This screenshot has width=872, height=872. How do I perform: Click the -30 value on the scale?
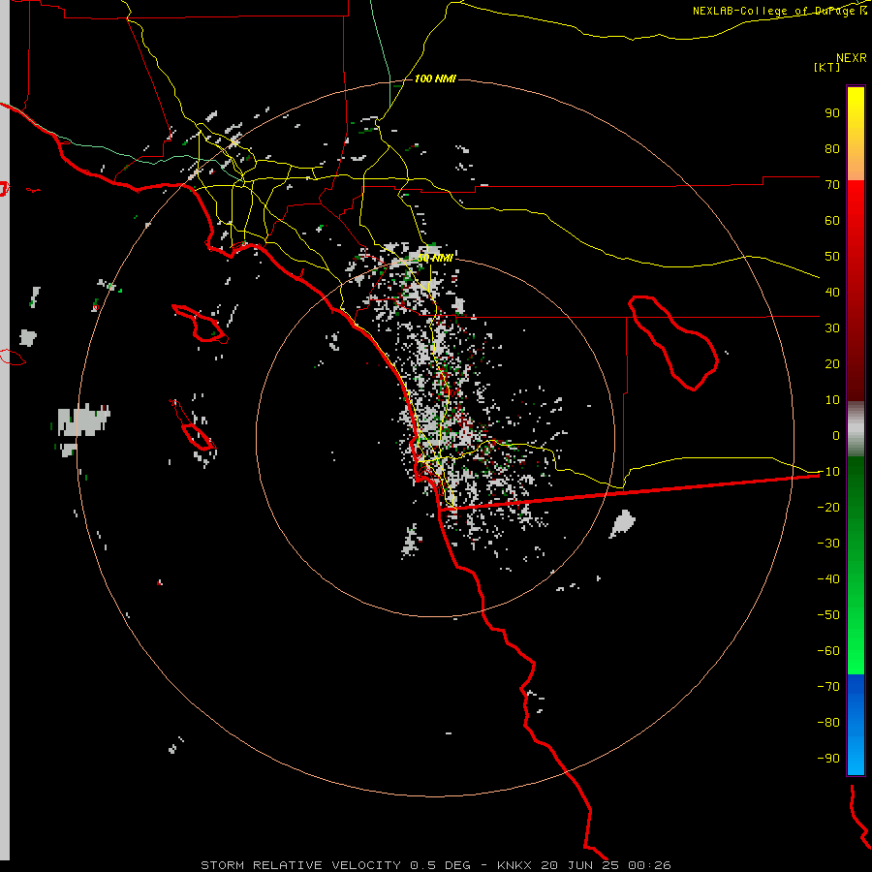[x=828, y=544]
